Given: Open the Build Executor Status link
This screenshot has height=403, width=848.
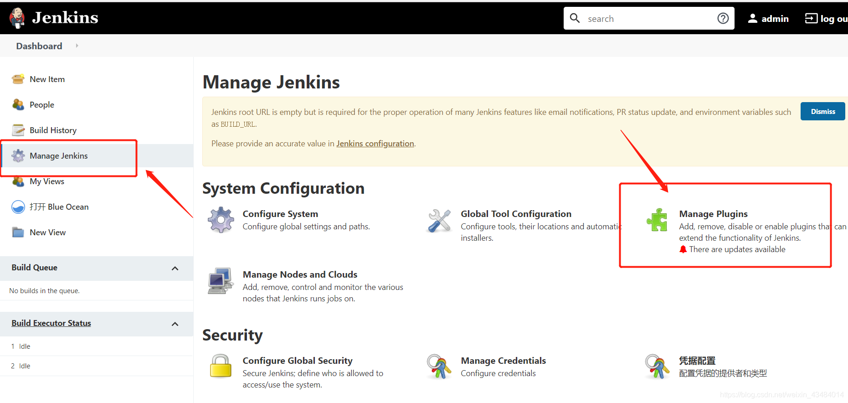Looking at the screenshot, I should [x=51, y=323].
